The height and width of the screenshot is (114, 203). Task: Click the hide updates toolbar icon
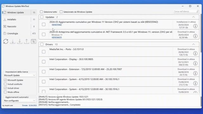[34, 41]
